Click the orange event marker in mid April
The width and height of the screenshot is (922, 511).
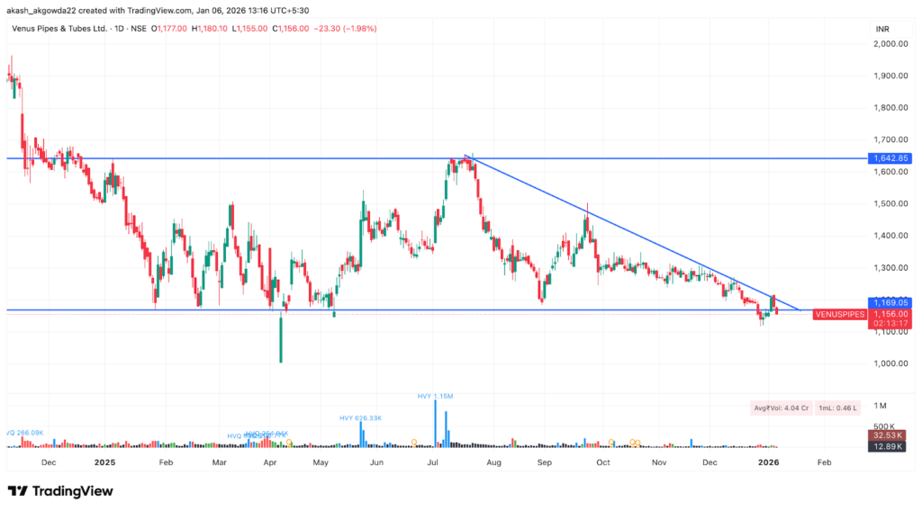(x=289, y=443)
